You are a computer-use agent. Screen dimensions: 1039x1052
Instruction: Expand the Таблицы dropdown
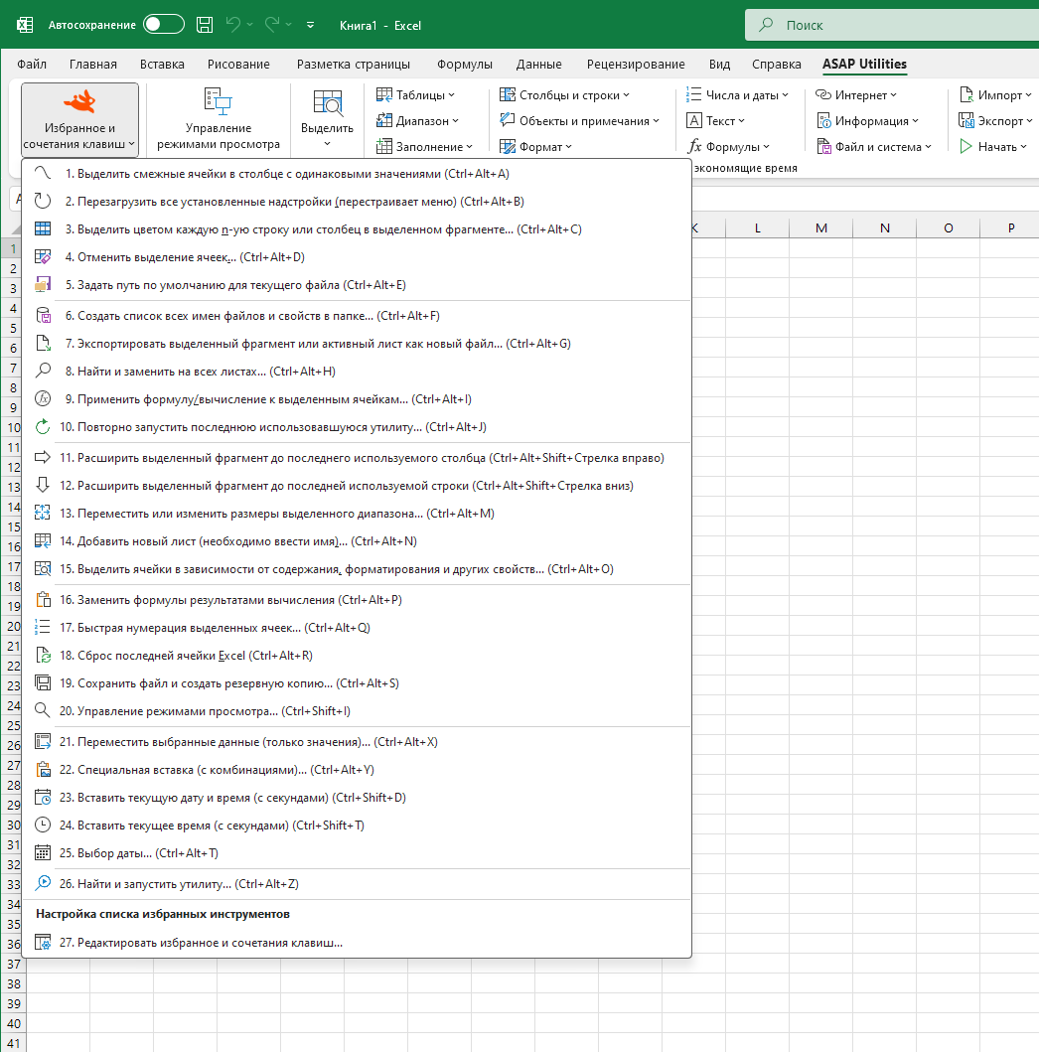pyautogui.click(x=415, y=95)
